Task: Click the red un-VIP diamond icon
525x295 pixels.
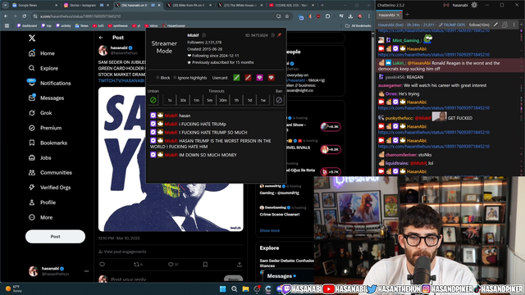Action: [x=272, y=78]
